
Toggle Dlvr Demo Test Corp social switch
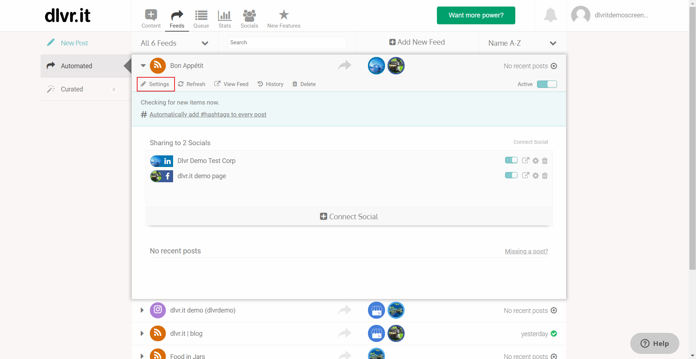pyautogui.click(x=511, y=160)
